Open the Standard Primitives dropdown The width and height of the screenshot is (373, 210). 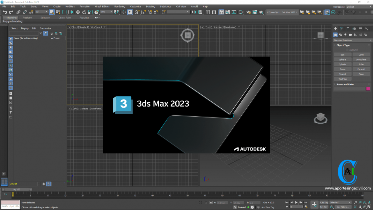[352, 40]
